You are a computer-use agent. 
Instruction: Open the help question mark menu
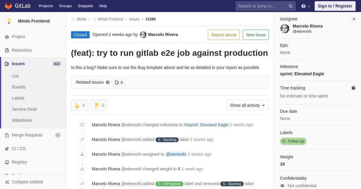point(306,6)
